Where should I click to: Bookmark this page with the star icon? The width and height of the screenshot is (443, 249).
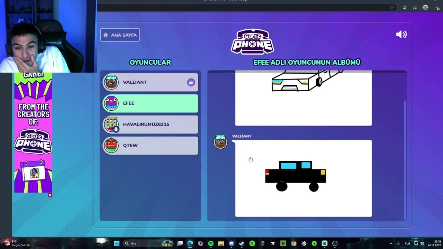392,8
